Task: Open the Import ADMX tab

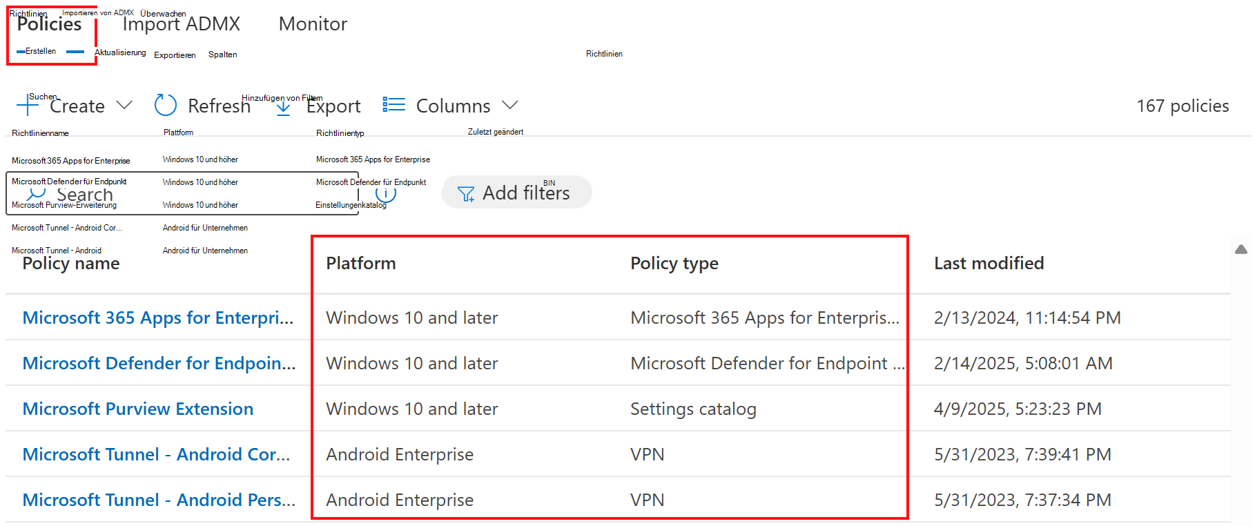Action: 182,24
